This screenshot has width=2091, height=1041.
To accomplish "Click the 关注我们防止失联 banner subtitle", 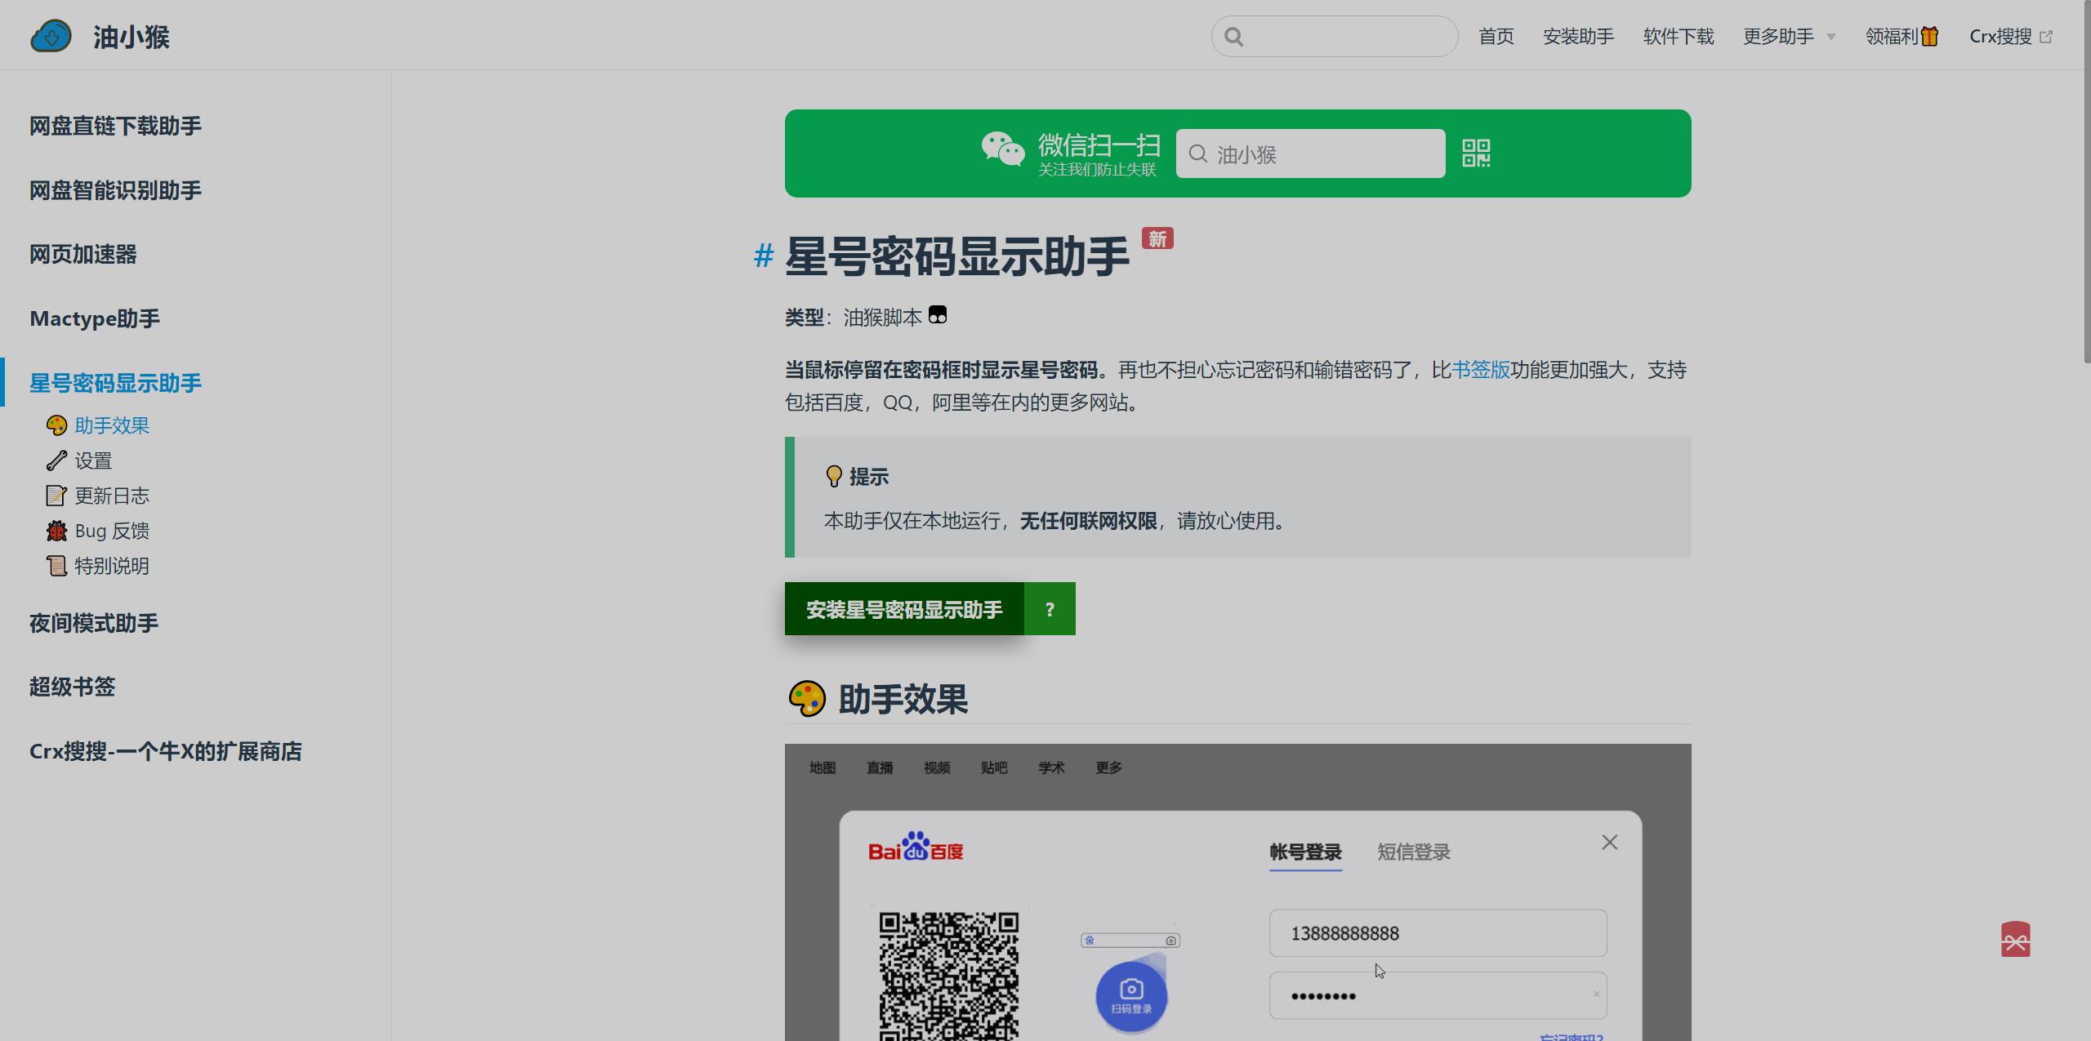I will pyautogui.click(x=1097, y=169).
